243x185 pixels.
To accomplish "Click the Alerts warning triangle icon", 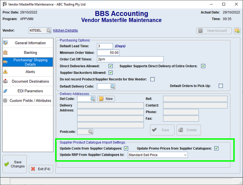I will coord(6,72).
